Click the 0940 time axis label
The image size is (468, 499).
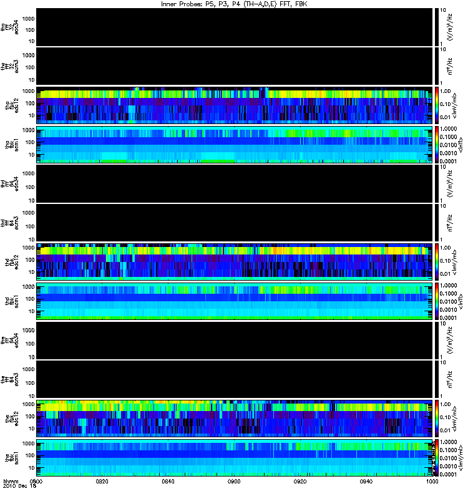[x=366, y=481]
